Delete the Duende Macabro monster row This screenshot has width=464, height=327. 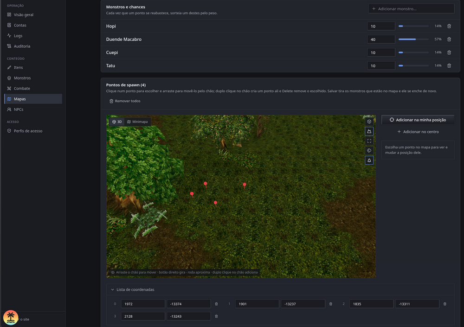tap(449, 39)
